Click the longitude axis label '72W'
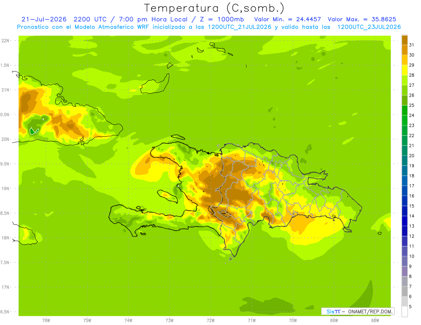The width and height of the screenshot is (421, 325). (210, 320)
